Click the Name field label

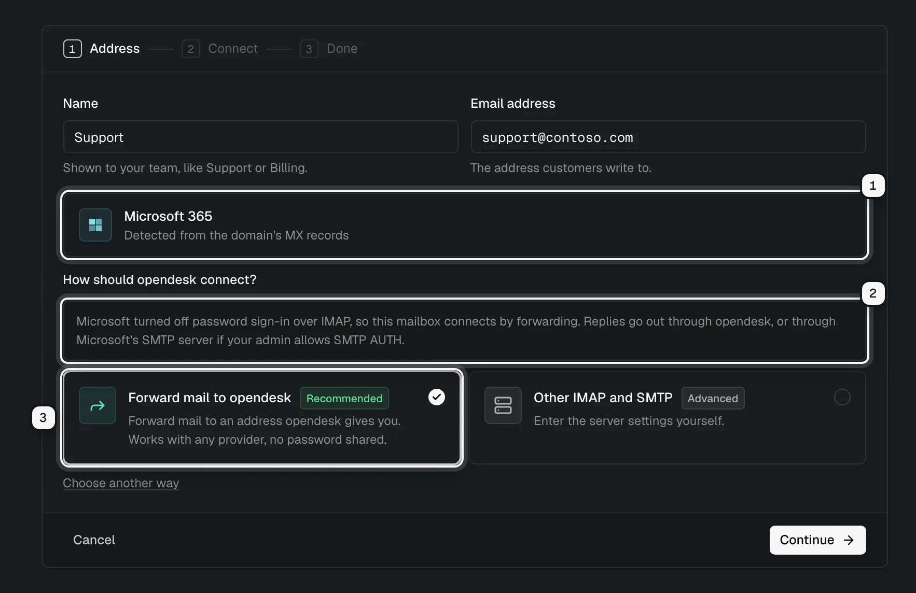point(80,104)
